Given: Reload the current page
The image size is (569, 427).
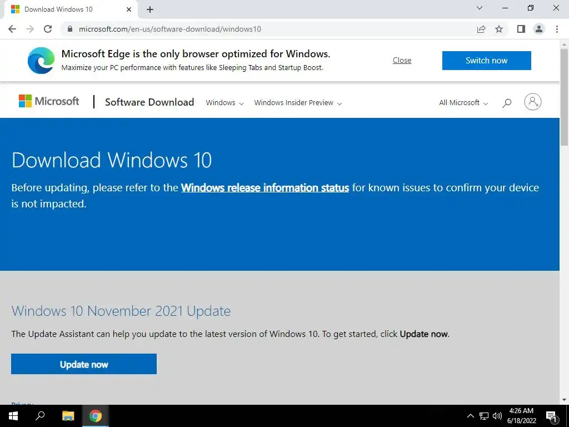Looking at the screenshot, I should point(48,29).
